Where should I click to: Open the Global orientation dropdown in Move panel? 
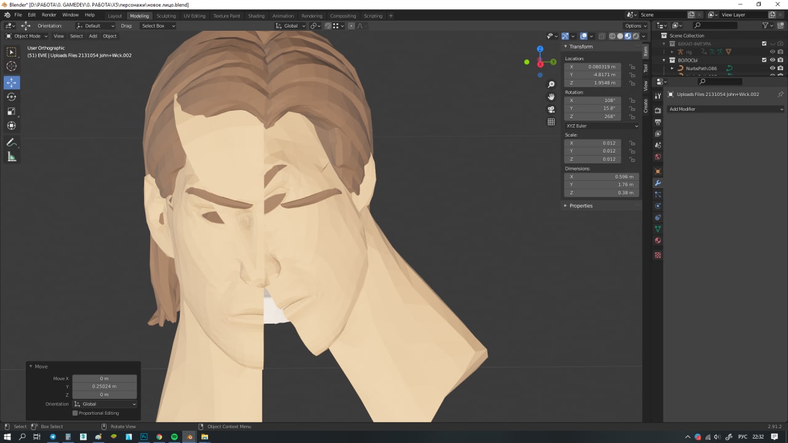click(x=105, y=404)
